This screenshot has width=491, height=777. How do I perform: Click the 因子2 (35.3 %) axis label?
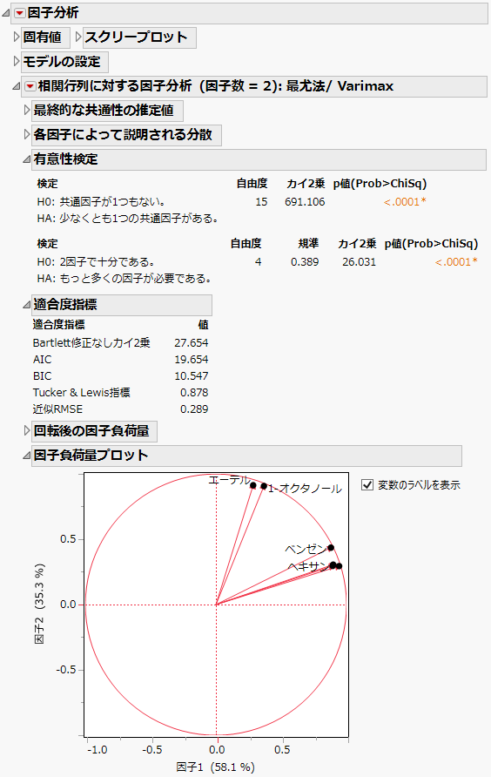click(40, 604)
